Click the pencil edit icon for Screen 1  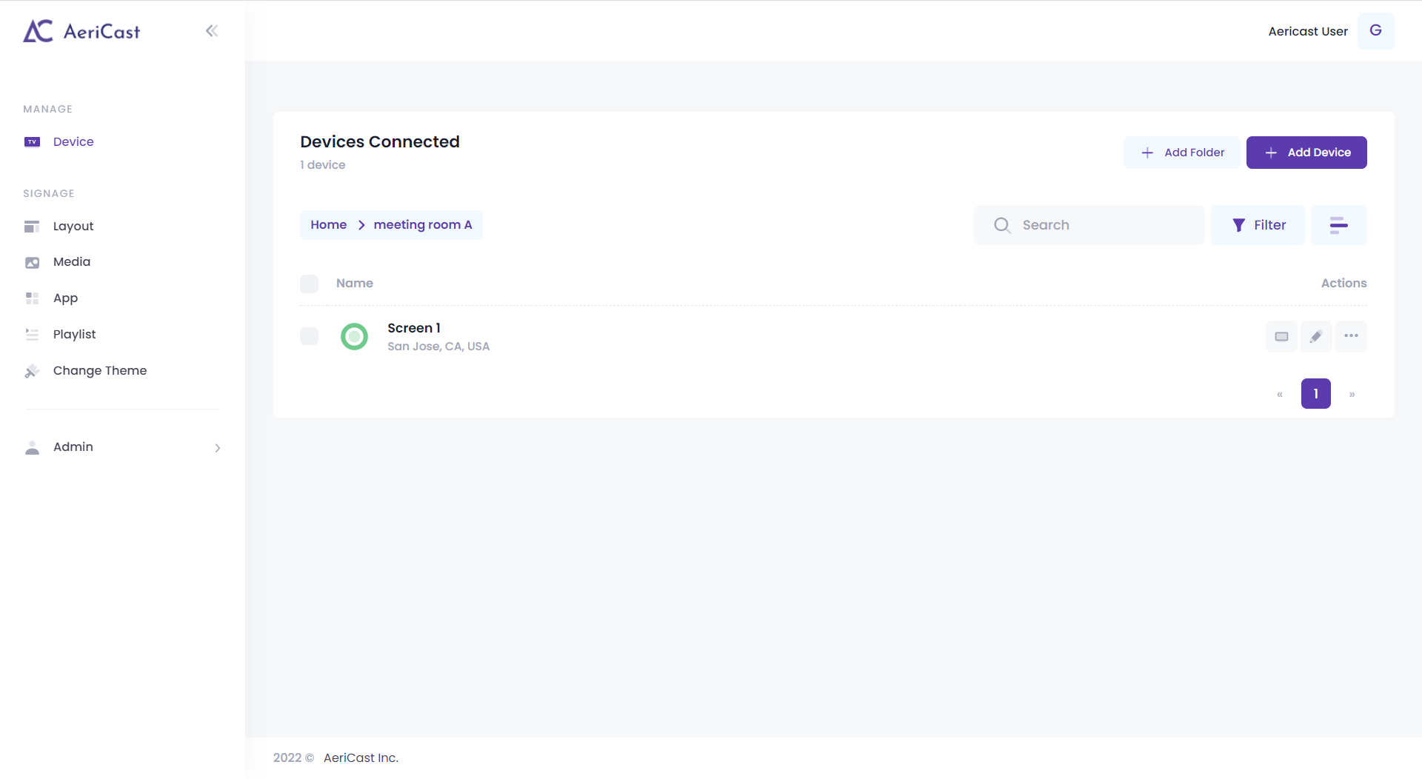pyautogui.click(x=1316, y=336)
